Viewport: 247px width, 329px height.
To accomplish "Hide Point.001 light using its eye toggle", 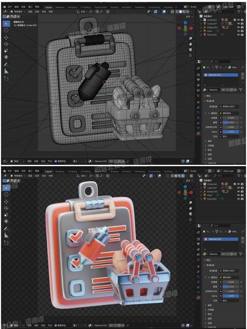I will (x=238, y=34).
